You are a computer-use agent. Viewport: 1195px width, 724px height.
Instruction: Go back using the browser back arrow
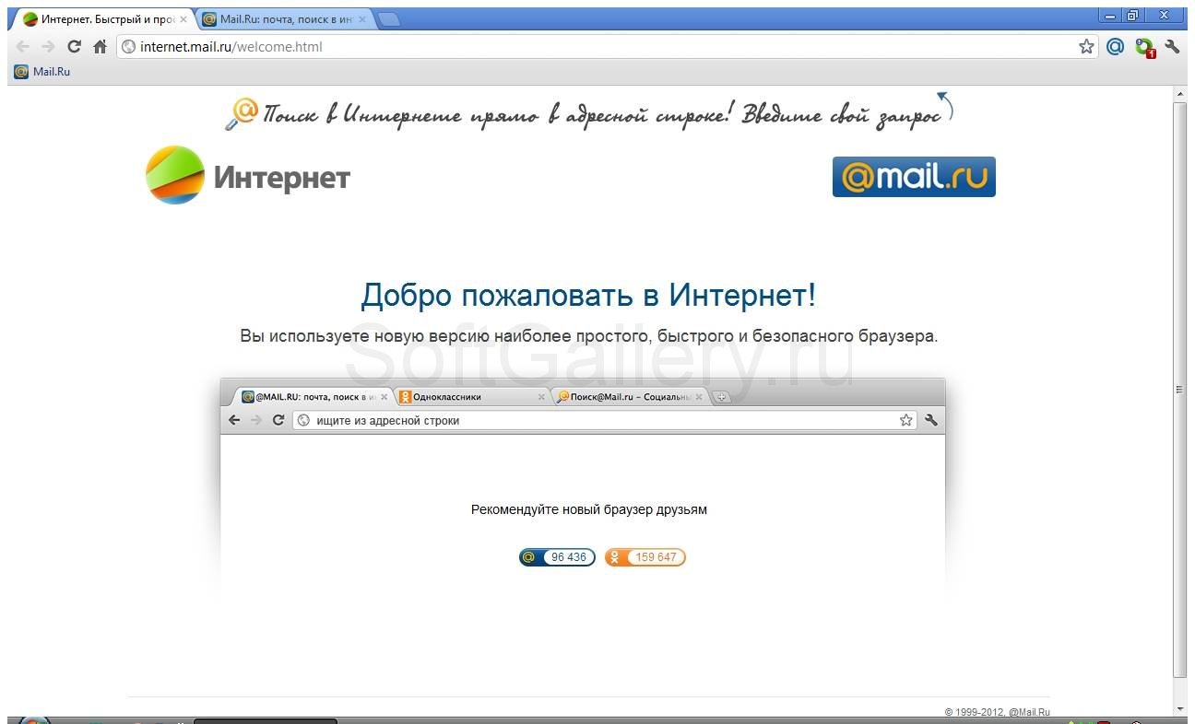(x=23, y=47)
